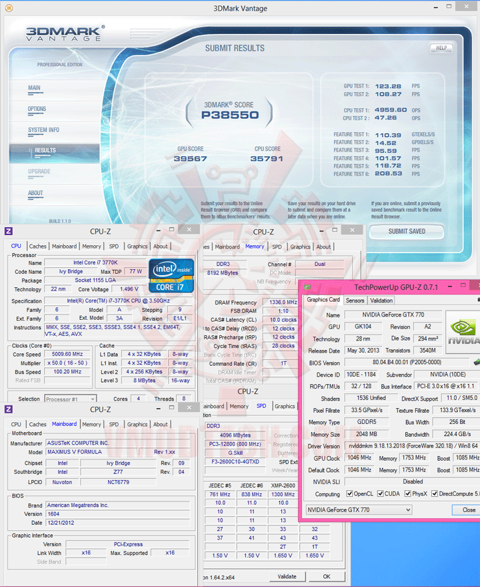This screenshot has width=480, height=587.
Task: Click the Driver Version field in GPU-Z
Action: pos(412,446)
